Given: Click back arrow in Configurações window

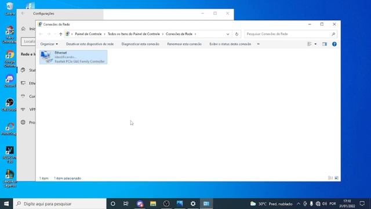Looking at the screenshot, I should coord(23,13).
